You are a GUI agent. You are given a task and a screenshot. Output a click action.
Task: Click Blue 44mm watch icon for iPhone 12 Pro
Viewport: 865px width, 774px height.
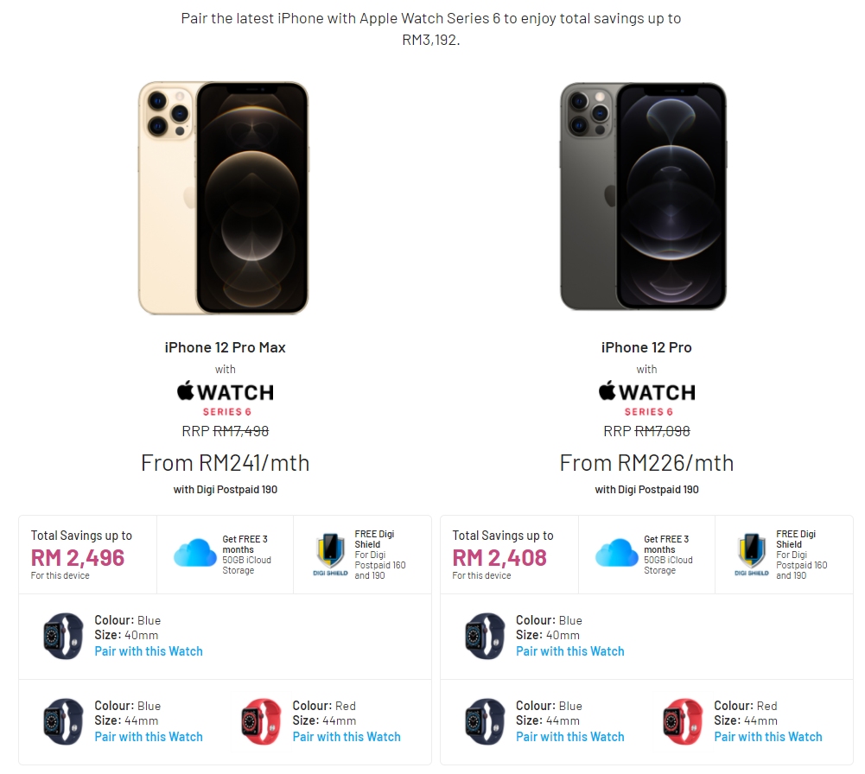point(485,722)
